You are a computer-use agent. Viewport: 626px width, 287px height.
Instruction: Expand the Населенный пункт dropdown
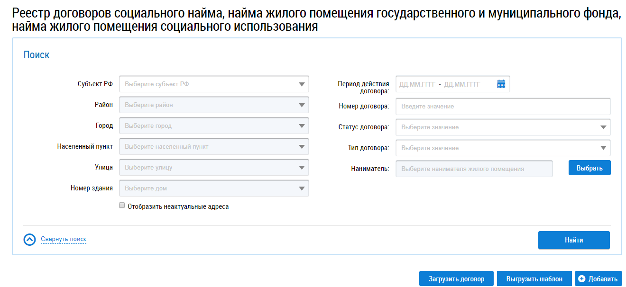214,147
